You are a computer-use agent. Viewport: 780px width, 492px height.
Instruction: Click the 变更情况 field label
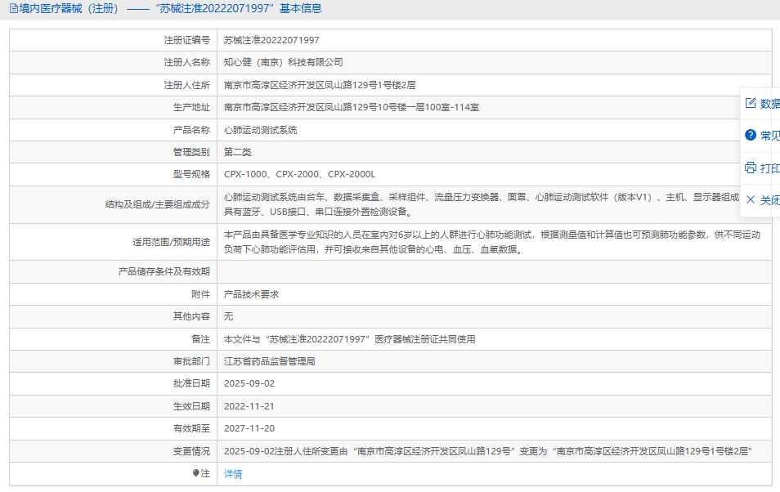tap(191, 451)
